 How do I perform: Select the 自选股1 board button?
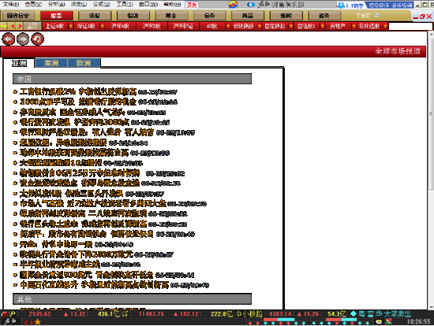point(306,26)
